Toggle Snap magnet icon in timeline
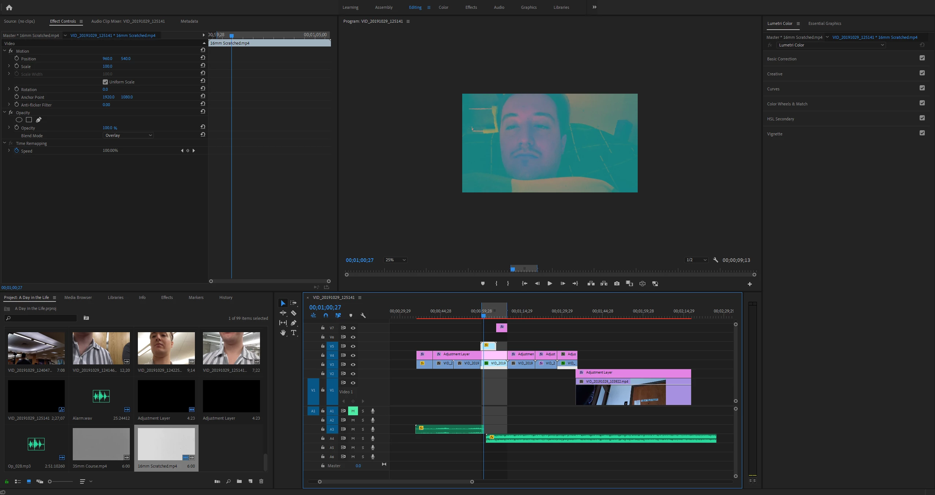 325,315
